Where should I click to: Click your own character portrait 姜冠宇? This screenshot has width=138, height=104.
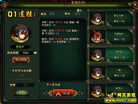(x=21, y=34)
